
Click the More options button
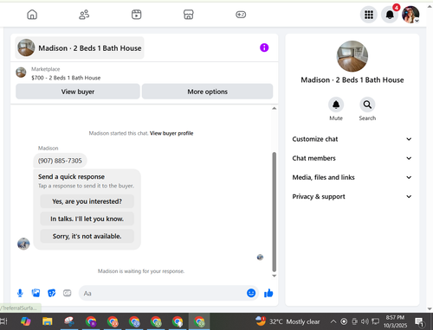207,92
